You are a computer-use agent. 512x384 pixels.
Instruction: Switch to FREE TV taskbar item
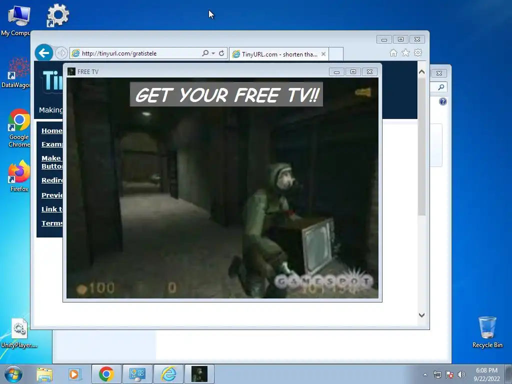point(199,374)
